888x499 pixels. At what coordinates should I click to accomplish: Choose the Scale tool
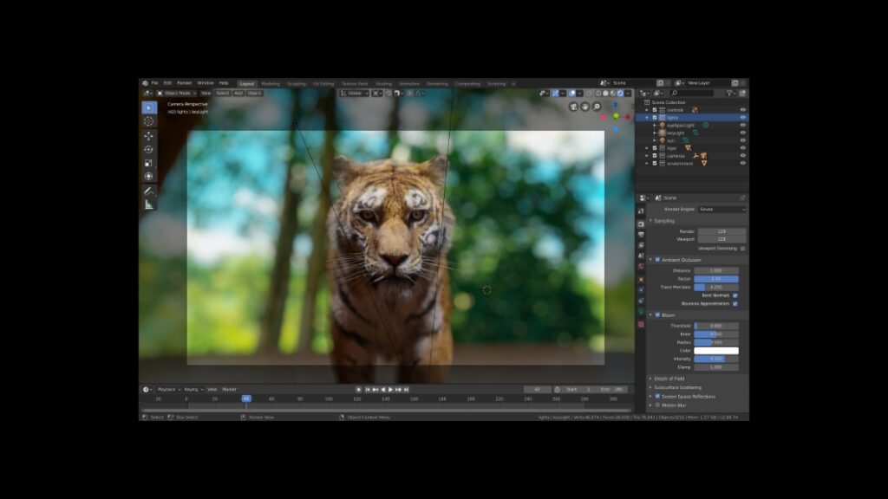[x=148, y=163]
